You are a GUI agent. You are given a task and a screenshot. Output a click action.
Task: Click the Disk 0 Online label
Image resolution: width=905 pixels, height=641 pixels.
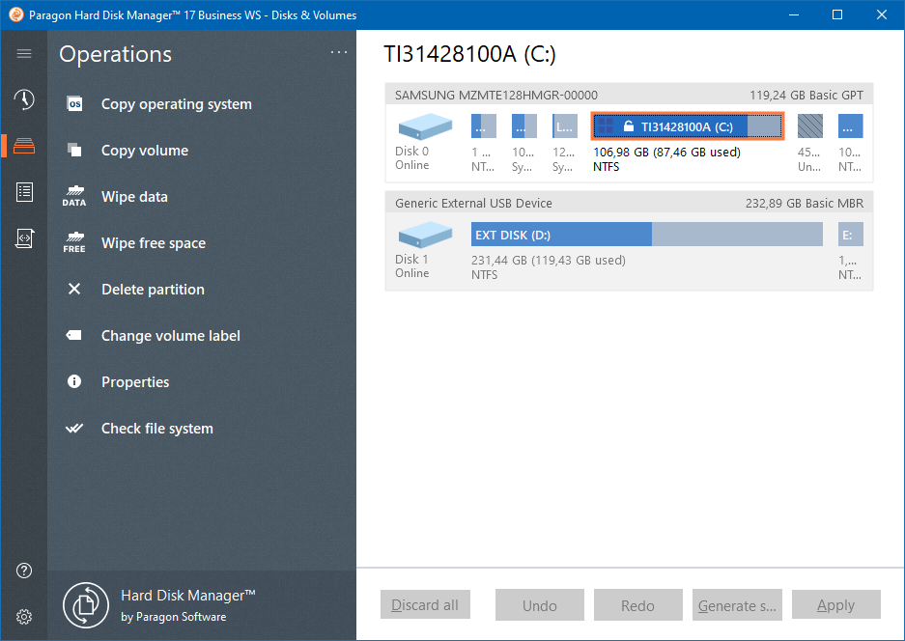(x=412, y=157)
